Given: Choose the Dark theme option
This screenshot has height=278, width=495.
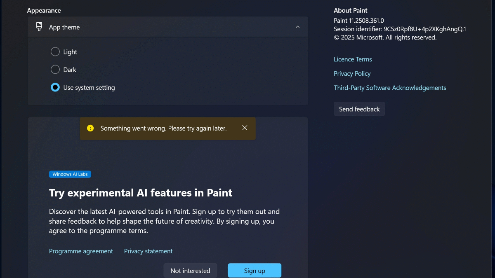Looking at the screenshot, I should click(55, 70).
